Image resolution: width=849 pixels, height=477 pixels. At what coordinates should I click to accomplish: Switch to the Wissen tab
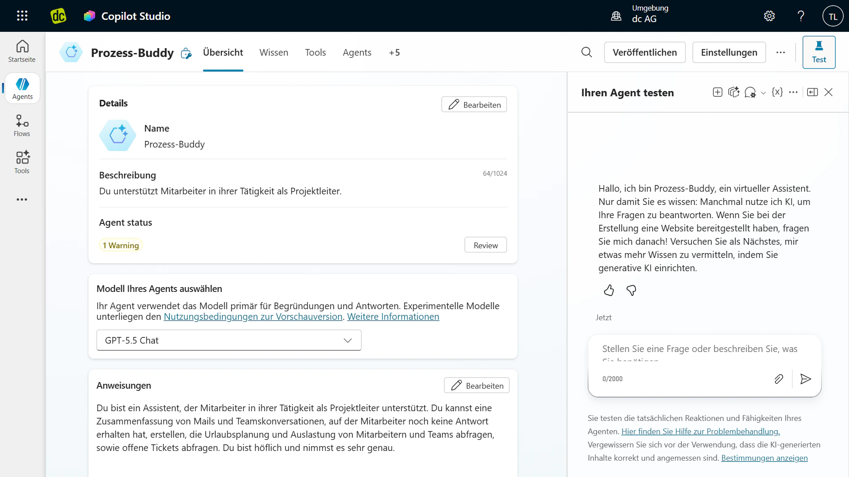click(274, 53)
